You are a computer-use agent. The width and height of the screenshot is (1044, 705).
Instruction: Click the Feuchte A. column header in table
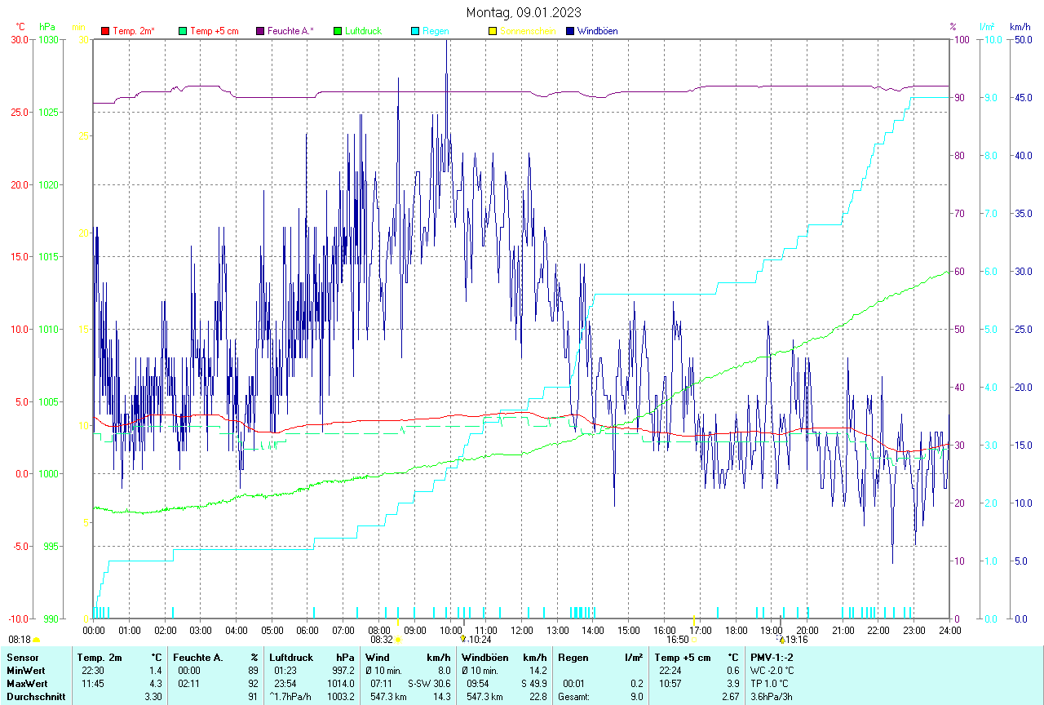[198, 658]
